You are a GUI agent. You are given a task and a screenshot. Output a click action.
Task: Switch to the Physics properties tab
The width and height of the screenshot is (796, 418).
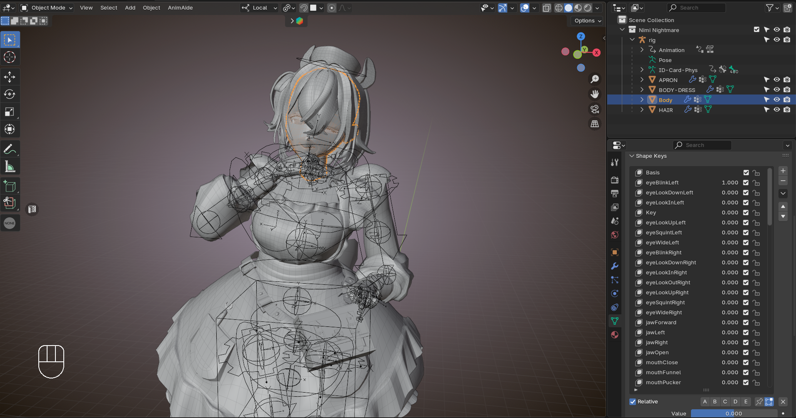click(615, 294)
